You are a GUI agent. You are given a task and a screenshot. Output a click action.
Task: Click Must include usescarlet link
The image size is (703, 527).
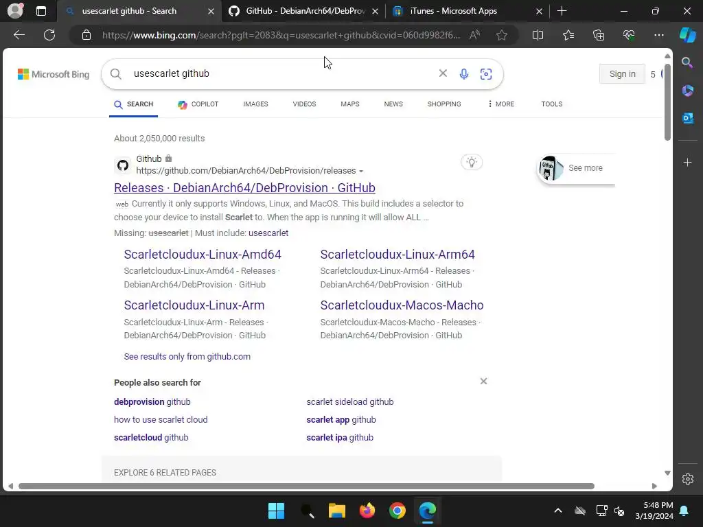268,233
